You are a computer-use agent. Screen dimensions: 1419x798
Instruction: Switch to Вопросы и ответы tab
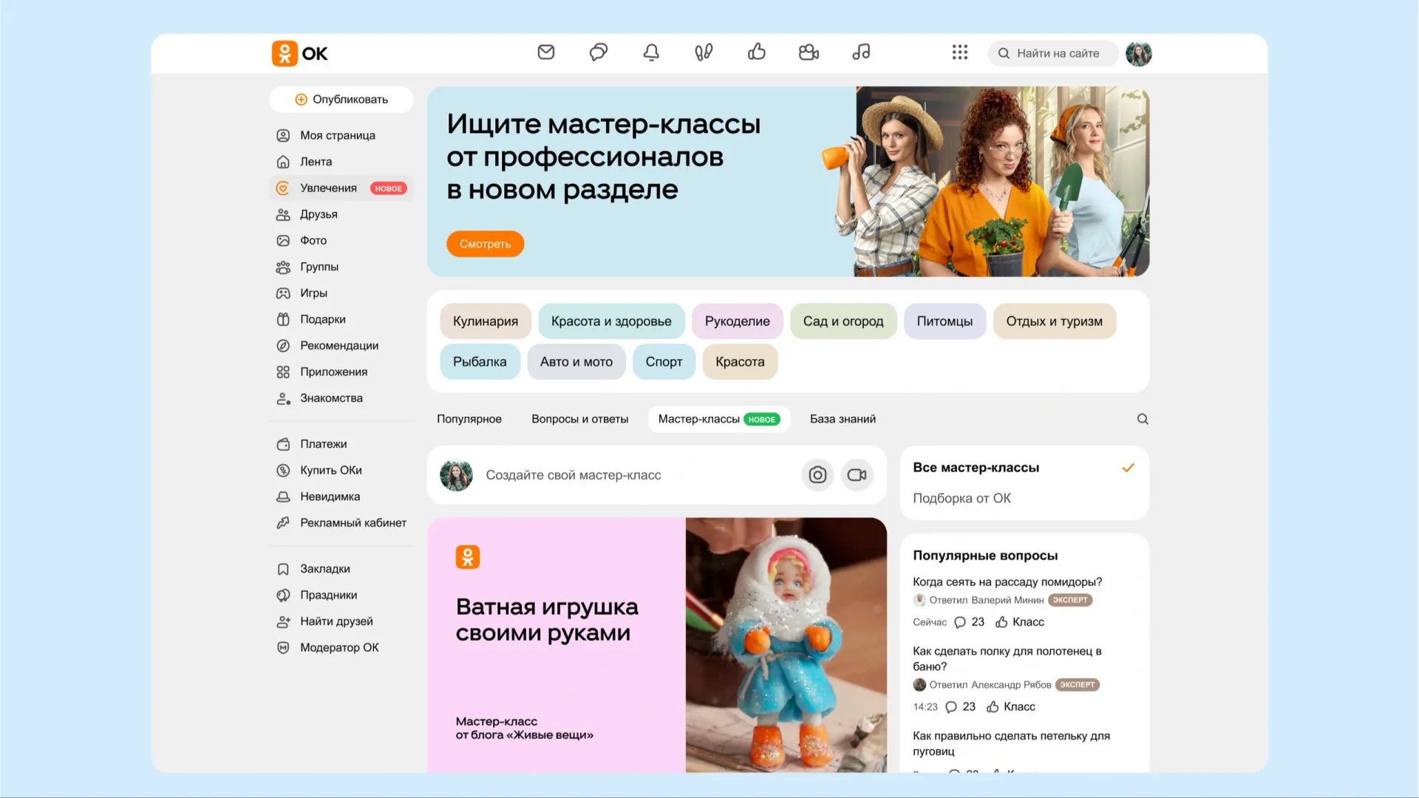point(580,419)
